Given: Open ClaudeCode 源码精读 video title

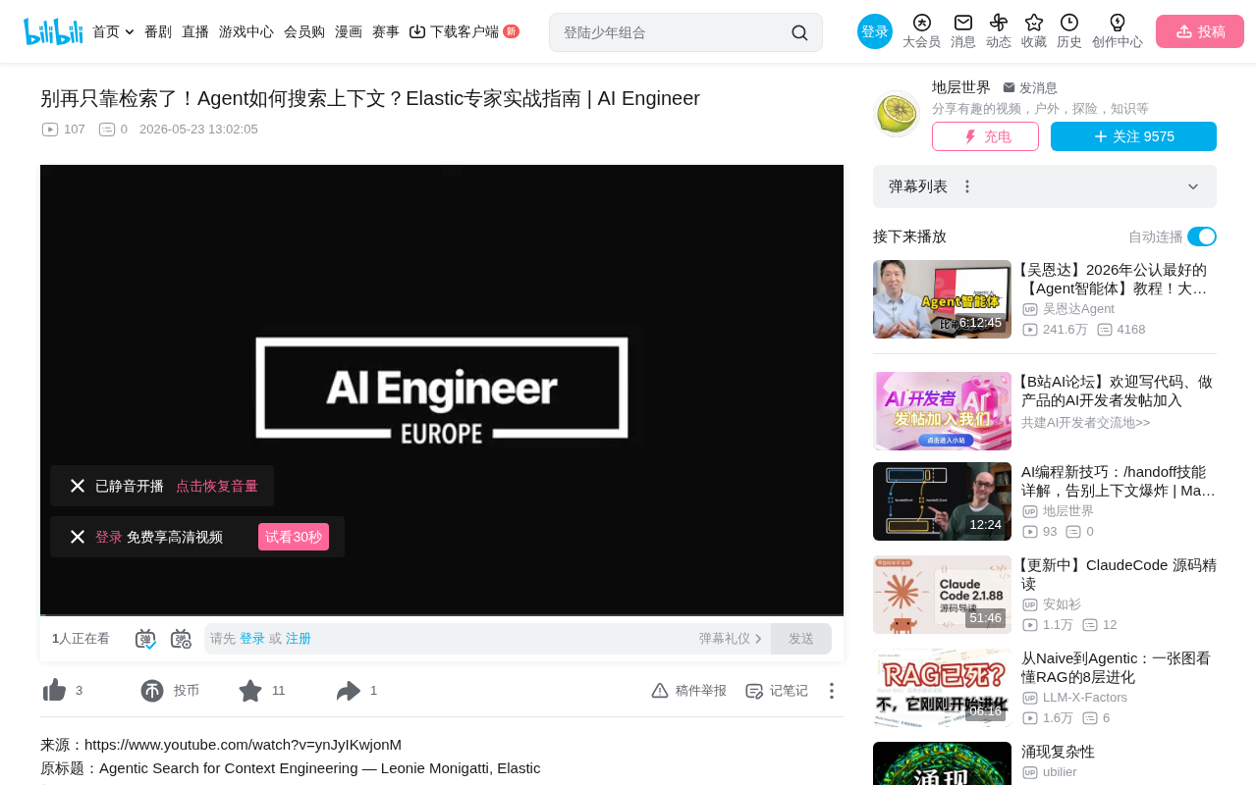Looking at the screenshot, I should tap(1118, 574).
